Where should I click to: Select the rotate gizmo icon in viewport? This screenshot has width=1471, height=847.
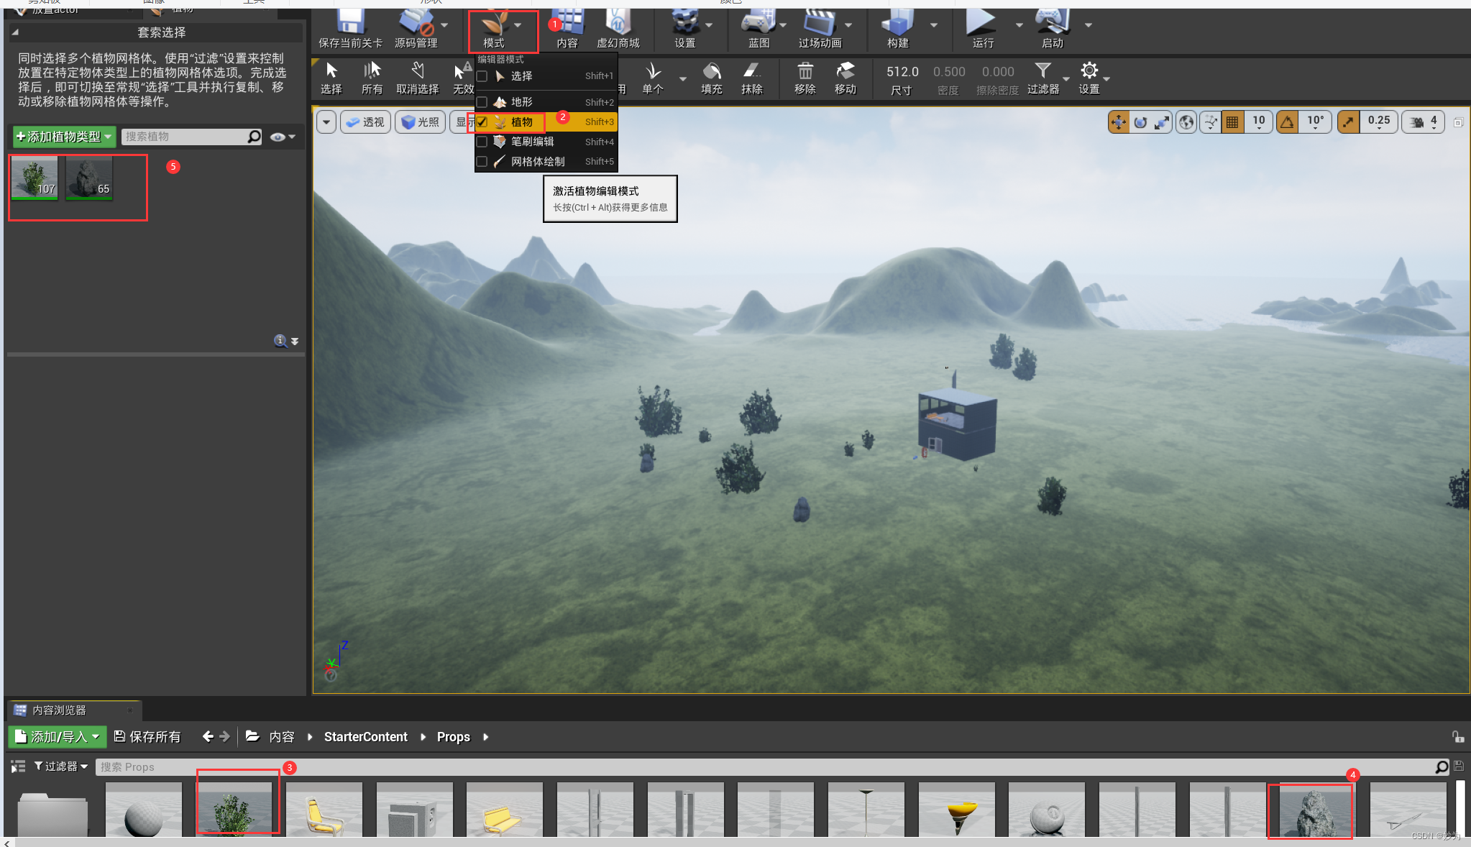(x=1140, y=122)
